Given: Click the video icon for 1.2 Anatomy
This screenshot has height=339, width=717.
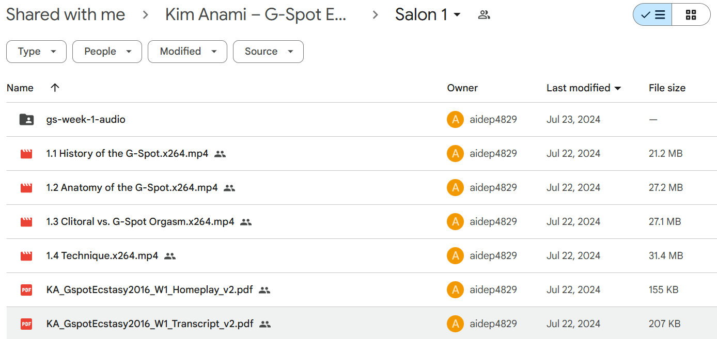Looking at the screenshot, I should pyautogui.click(x=26, y=188).
